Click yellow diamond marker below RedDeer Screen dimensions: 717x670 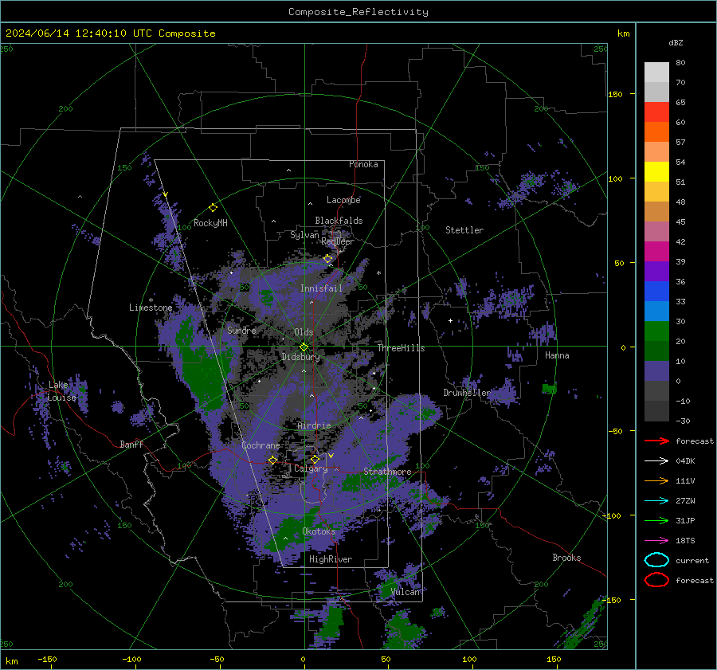point(328,259)
